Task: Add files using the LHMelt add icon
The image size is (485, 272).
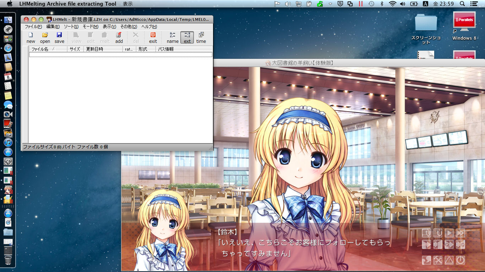Action: pyautogui.click(x=119, y=38)
